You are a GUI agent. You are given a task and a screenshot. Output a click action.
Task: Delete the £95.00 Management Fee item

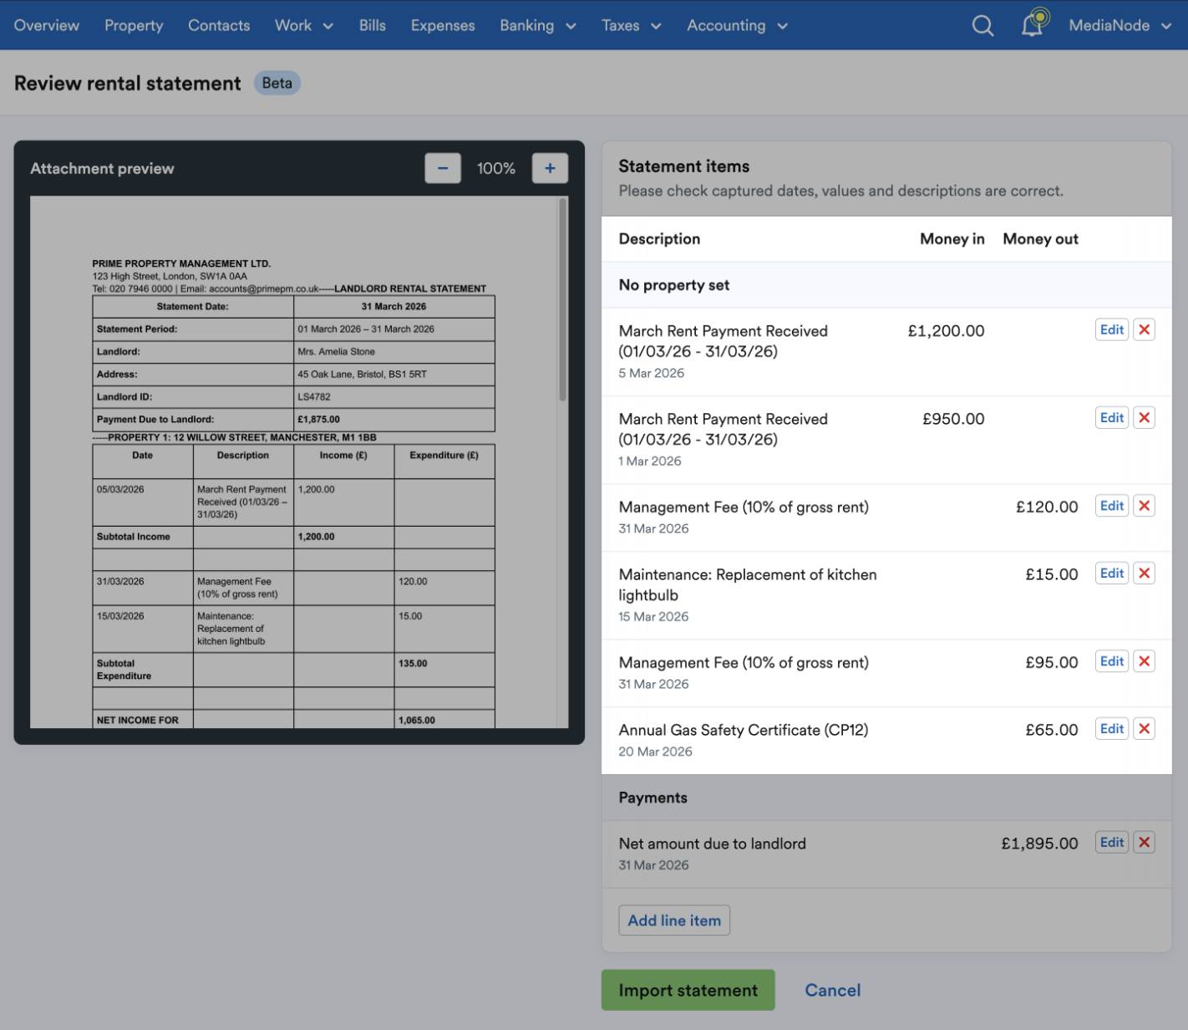[x=1145, y=660]
